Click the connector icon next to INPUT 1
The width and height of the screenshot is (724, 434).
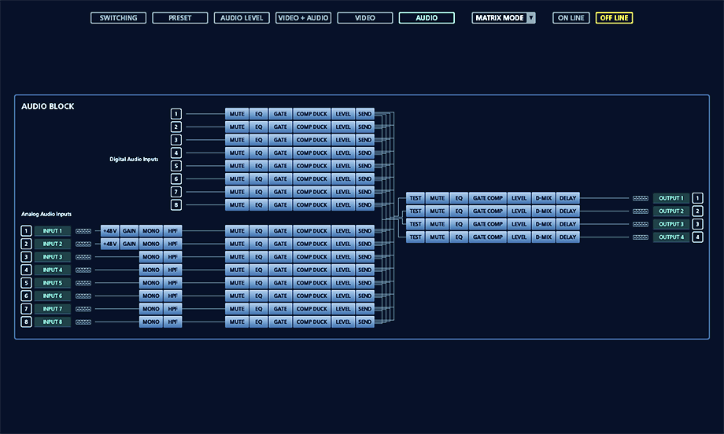(x=83, y=231)
